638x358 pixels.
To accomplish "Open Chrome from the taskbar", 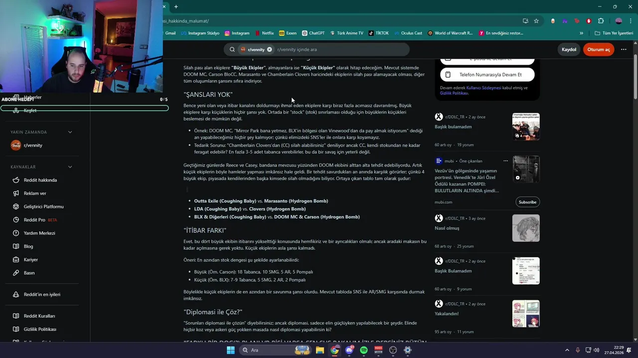I will [x=334, y=350].
